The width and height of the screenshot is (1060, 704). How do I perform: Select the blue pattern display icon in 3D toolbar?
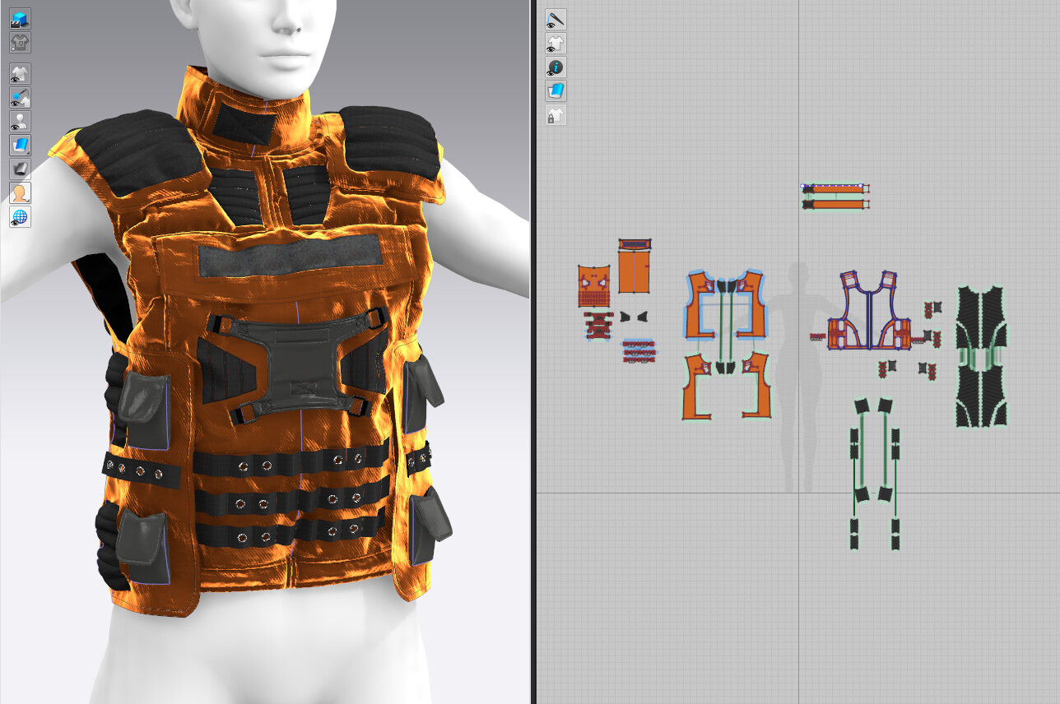click(x=20, y=145)
